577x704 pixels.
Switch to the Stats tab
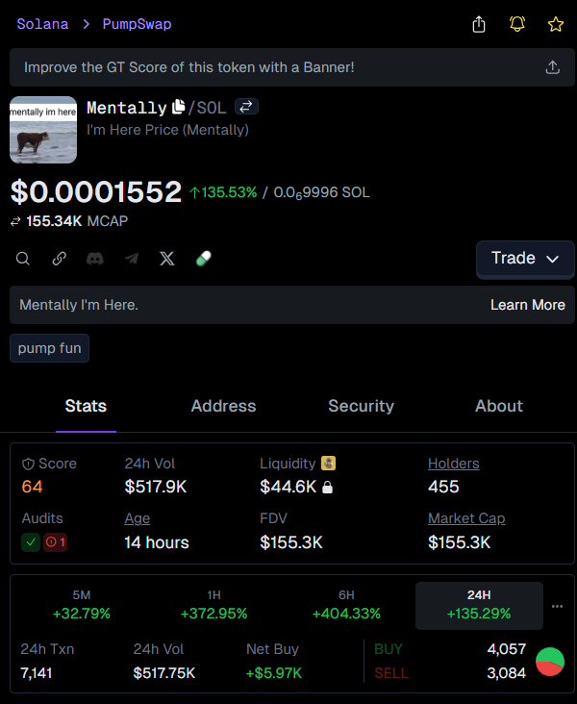click(x=86, y=406)
